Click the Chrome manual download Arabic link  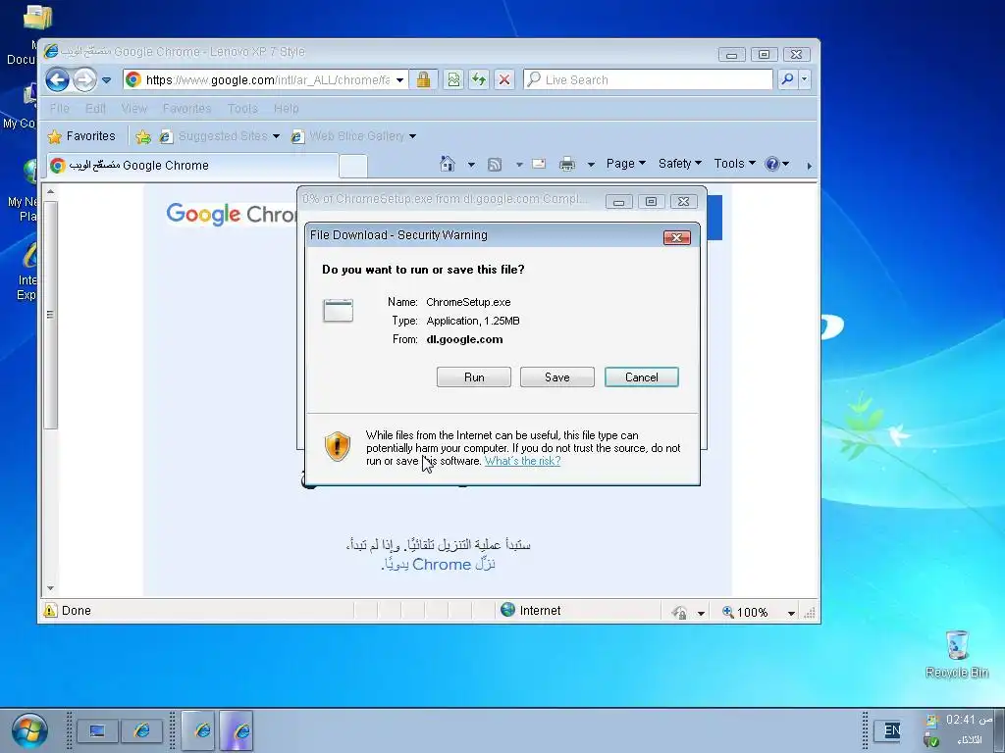tap(438, 564)
